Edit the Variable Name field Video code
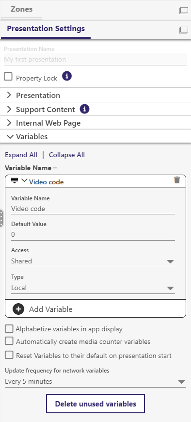 click(93, 209)
